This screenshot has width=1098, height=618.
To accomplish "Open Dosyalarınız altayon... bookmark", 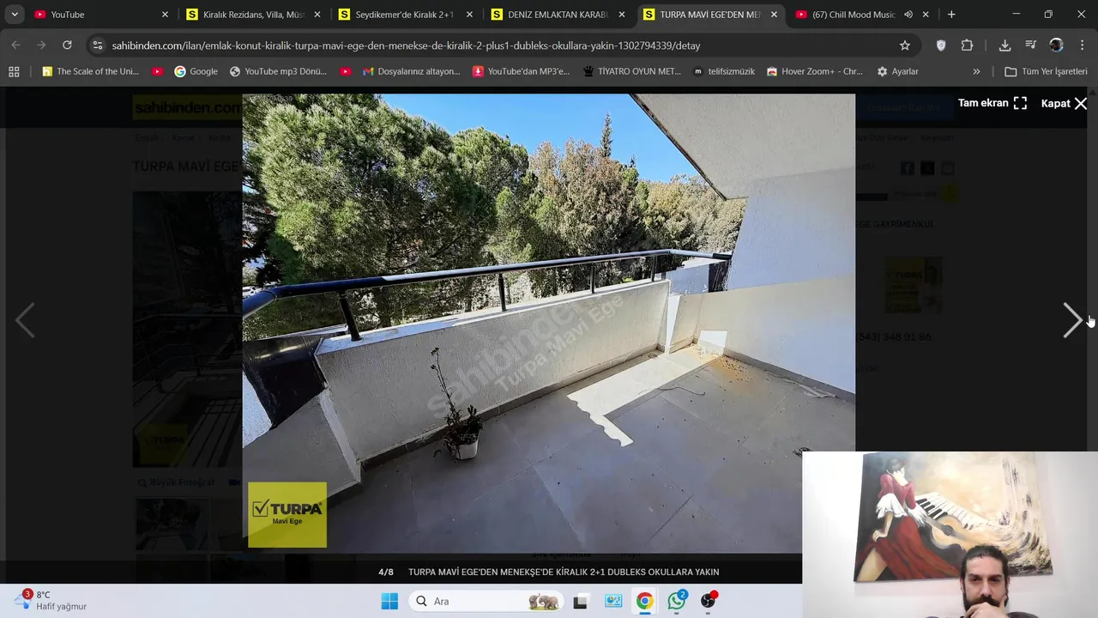I will coord(411,71).
